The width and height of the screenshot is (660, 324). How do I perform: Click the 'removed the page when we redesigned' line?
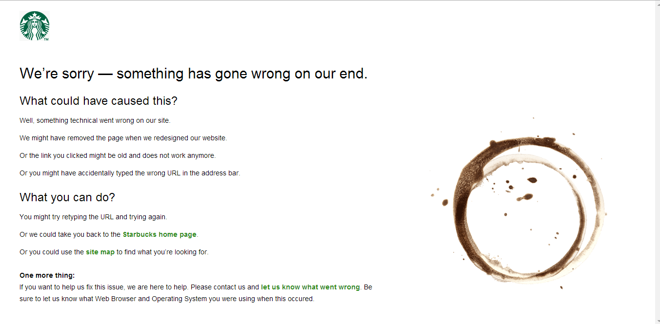tap(123, 138)
